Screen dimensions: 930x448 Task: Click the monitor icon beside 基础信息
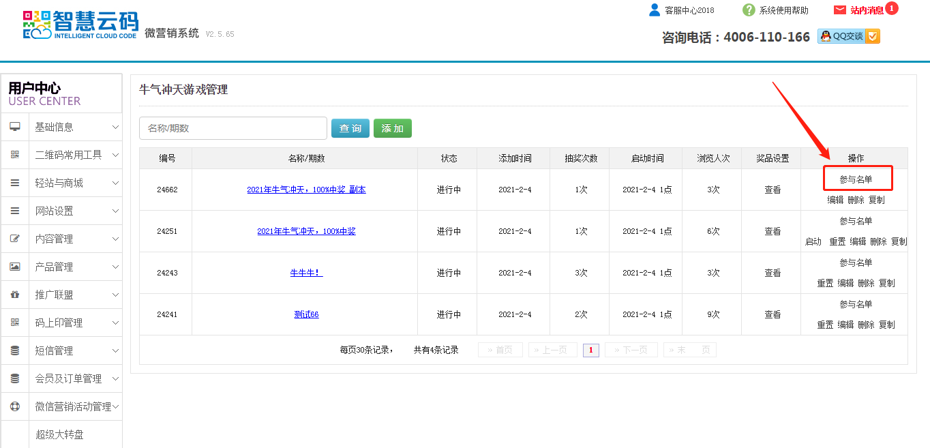coord(15,127)
